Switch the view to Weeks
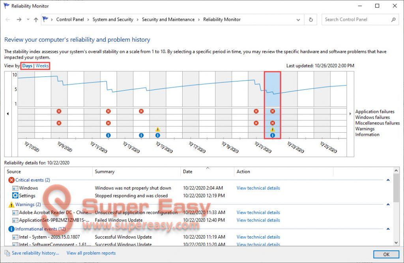The height and width of the screenshot is (263, 404). (x=41, y=66)
